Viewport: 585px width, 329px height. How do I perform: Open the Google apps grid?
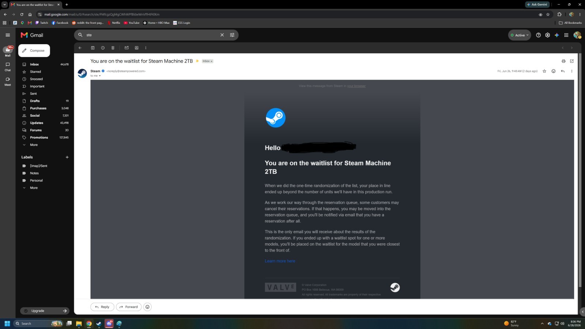566,35
